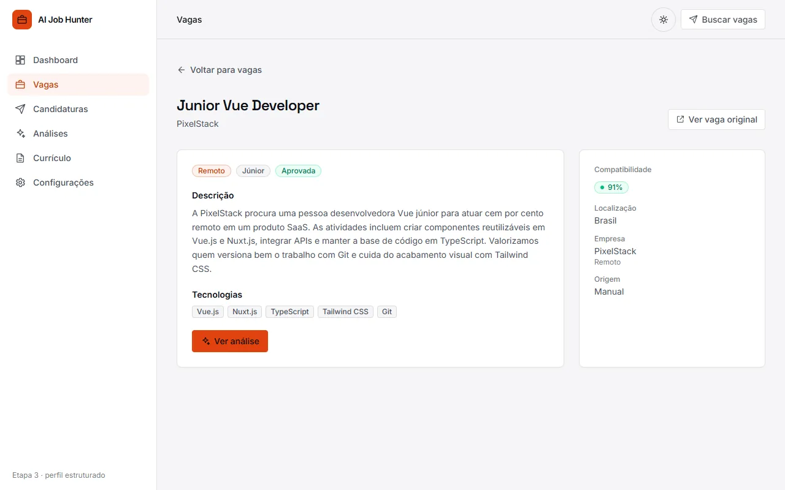This screenshot has height=490, width=785.
Task: Click the back arrow icon beside Voltar
Action: click(181, 70)
